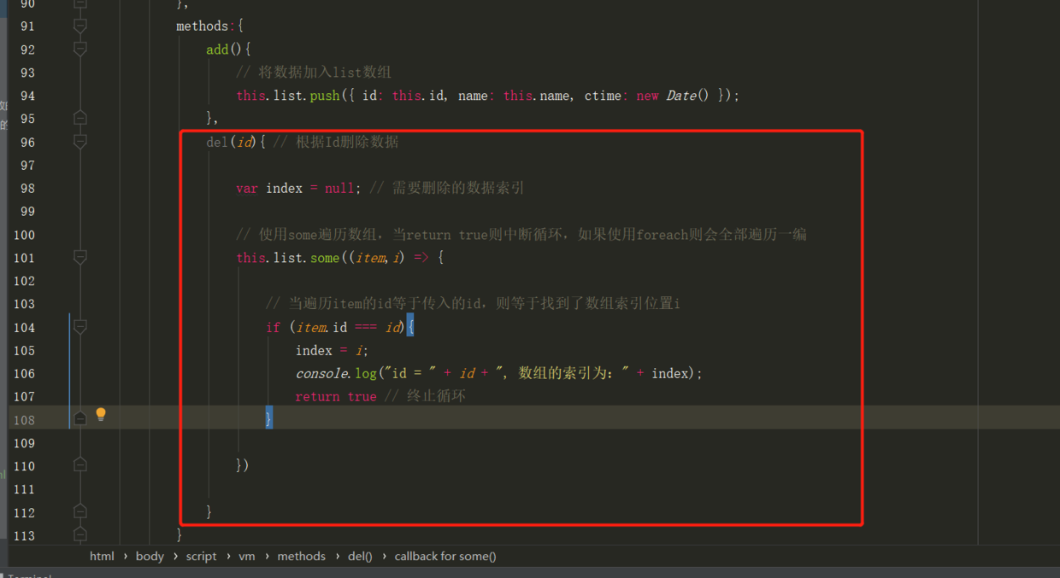Click the fold end marker at line 95

(80, 118)
